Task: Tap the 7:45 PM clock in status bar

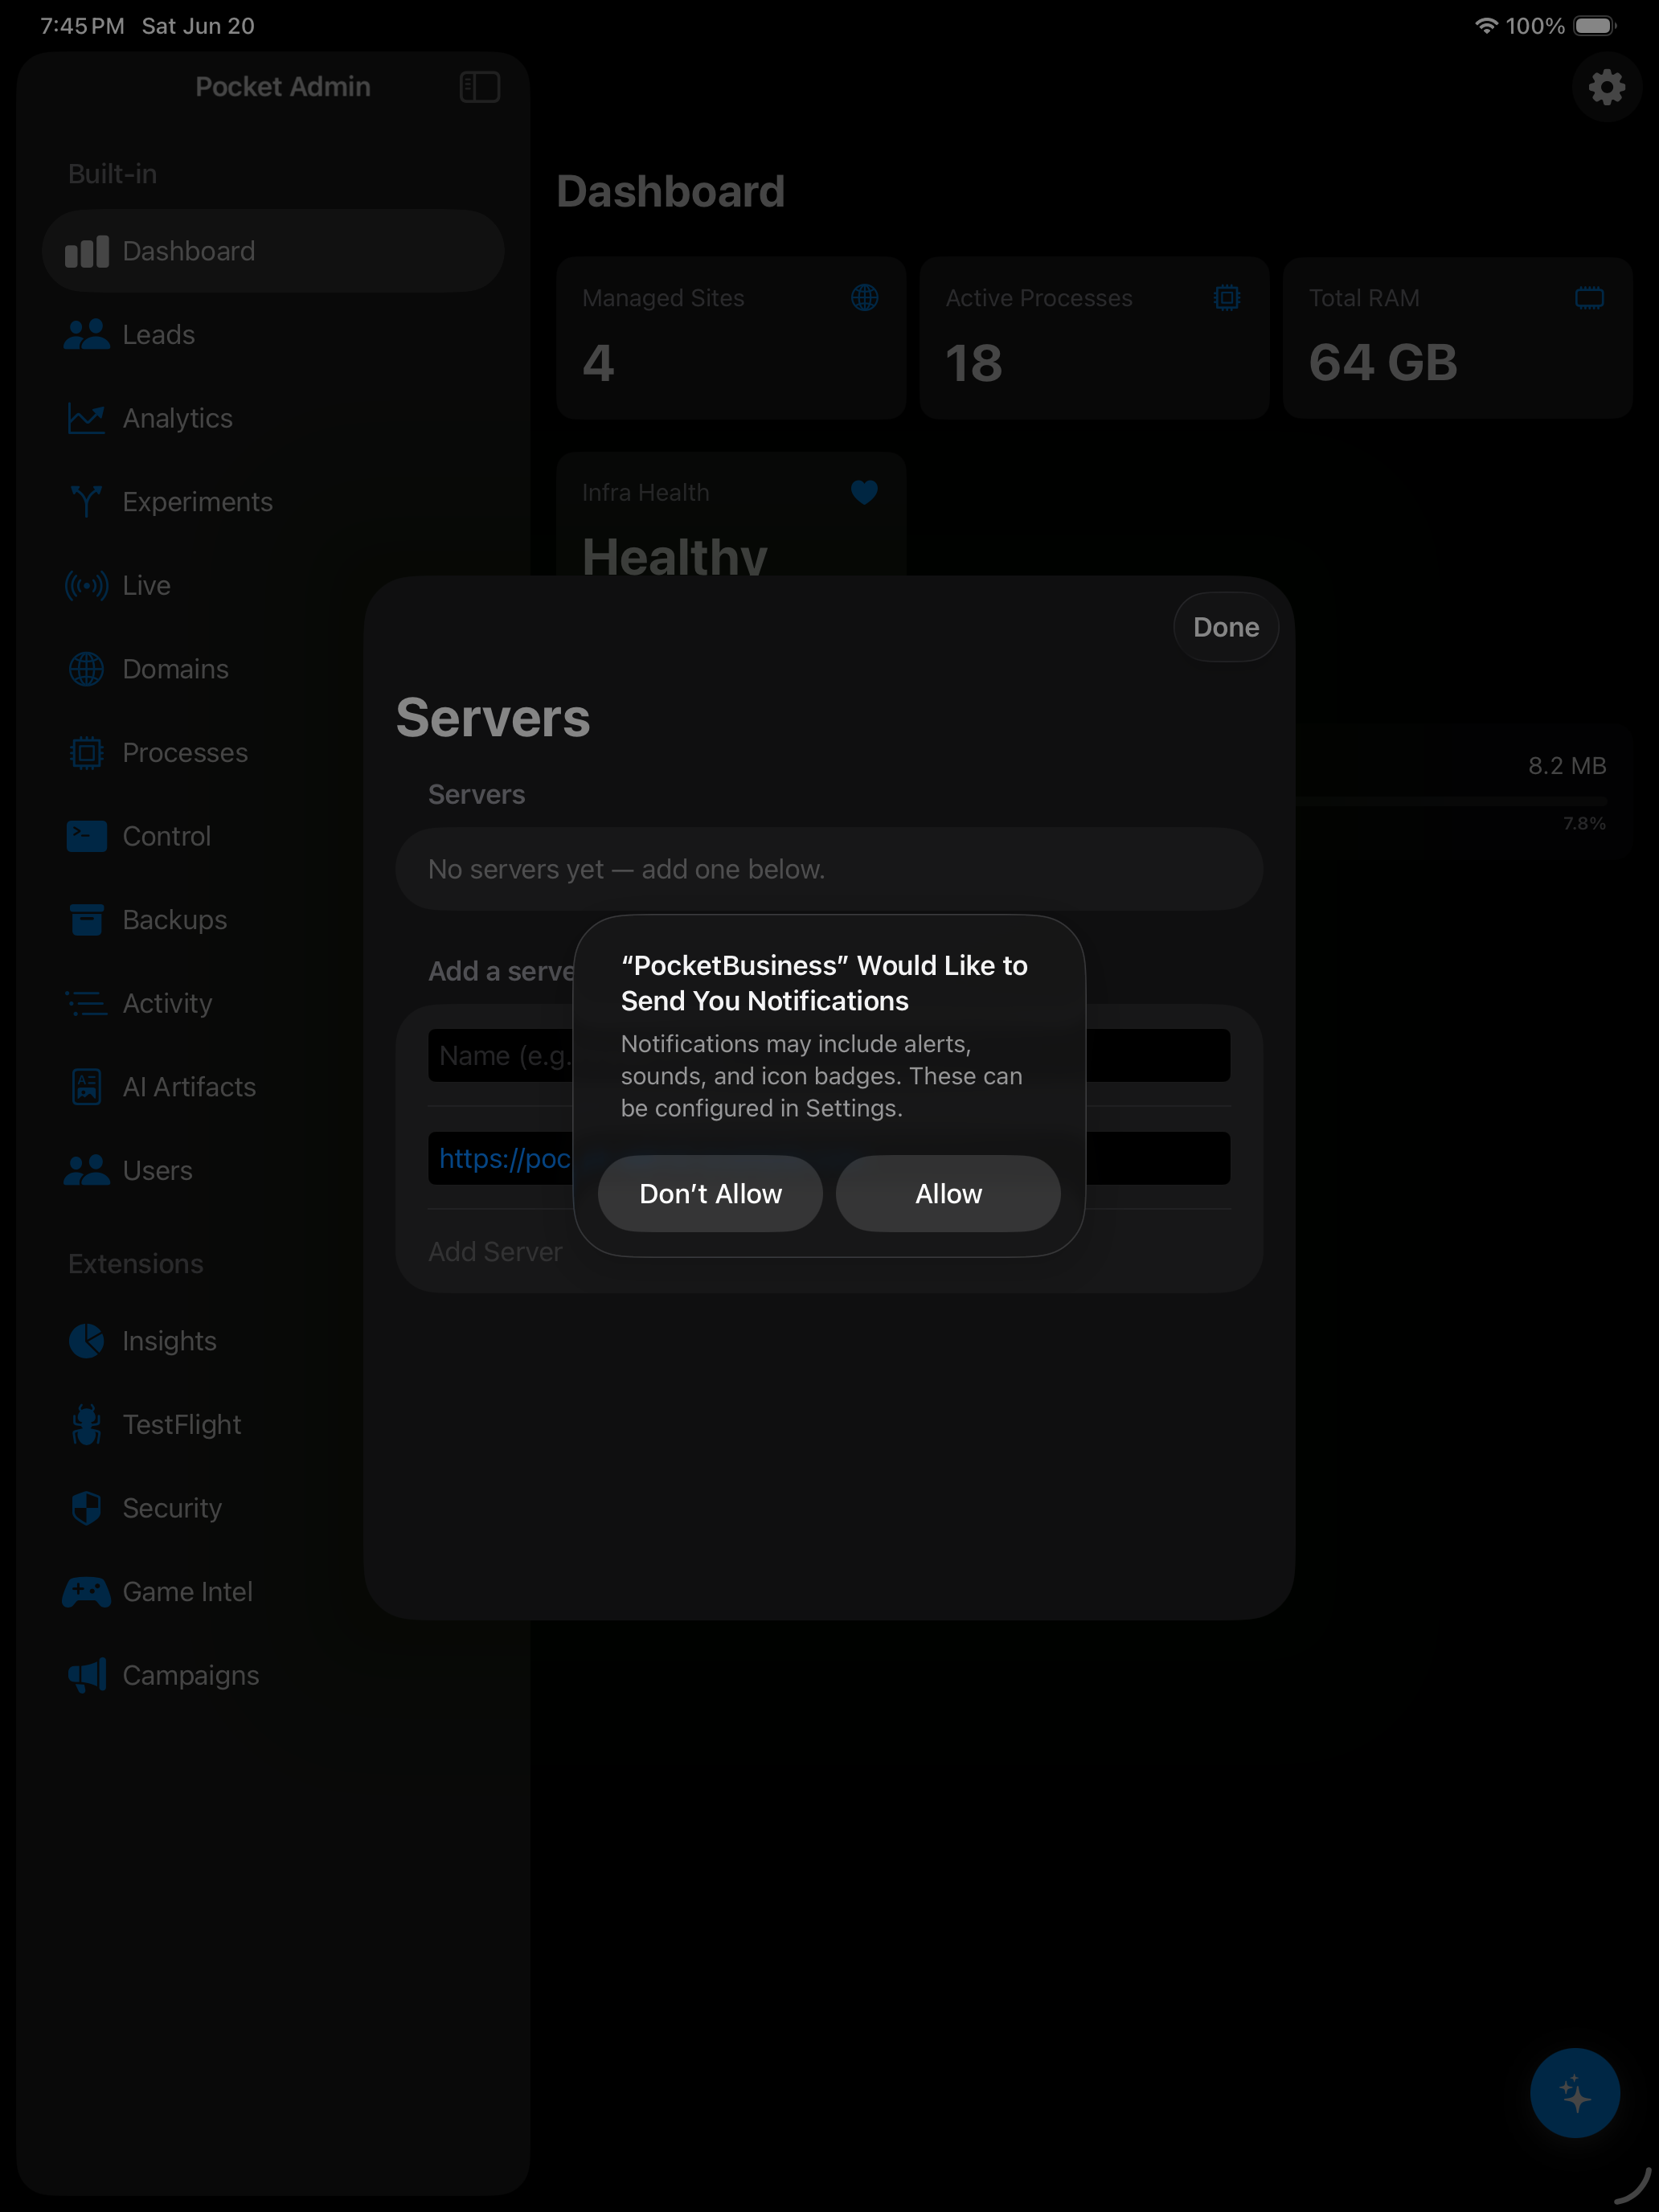Action: pos(82,26)
